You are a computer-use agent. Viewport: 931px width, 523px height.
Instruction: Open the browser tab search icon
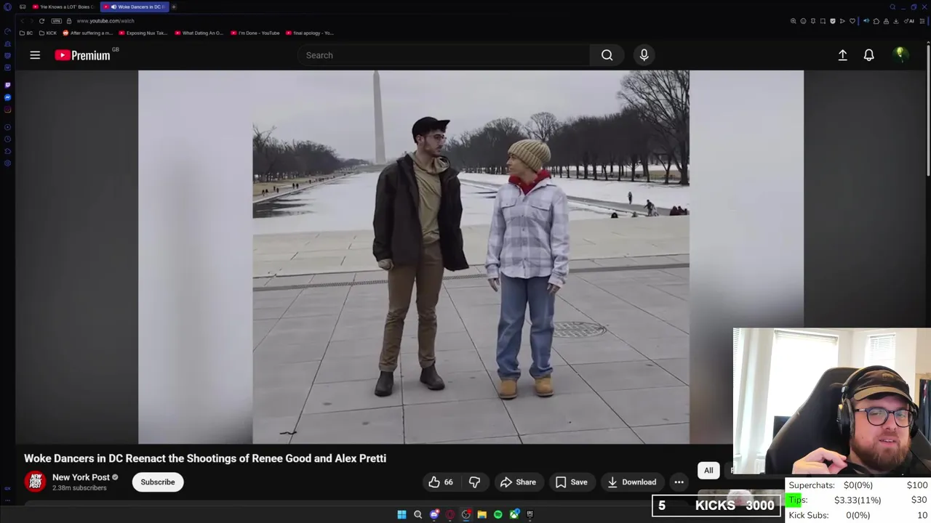click(892, 7)
